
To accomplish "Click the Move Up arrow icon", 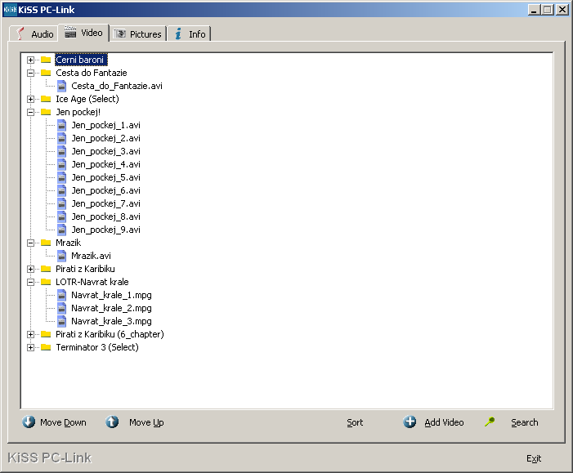I will pyautogui.click(x=112, y=422).
